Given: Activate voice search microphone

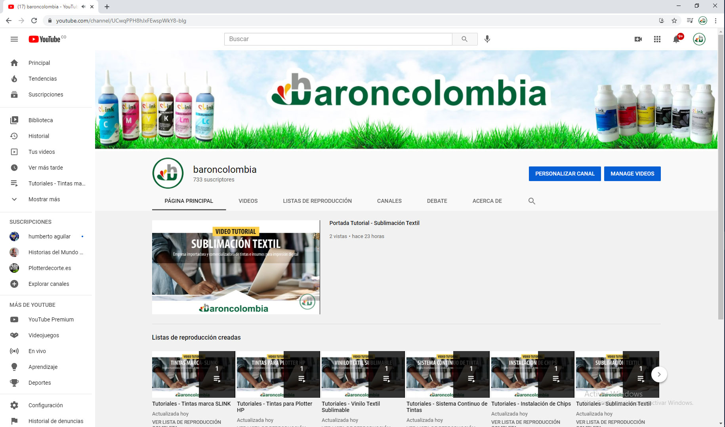Looking at the screenshot, I should tap(487, 39).
